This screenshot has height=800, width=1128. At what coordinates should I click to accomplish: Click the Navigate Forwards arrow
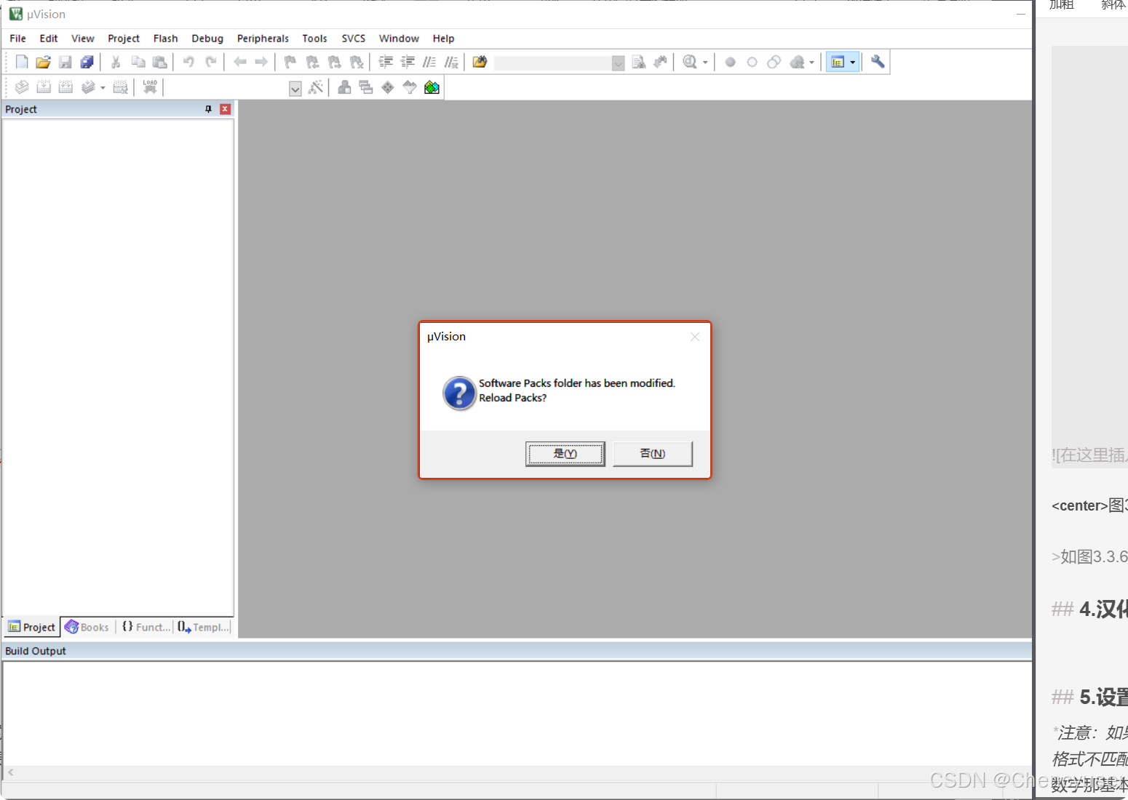262,62
